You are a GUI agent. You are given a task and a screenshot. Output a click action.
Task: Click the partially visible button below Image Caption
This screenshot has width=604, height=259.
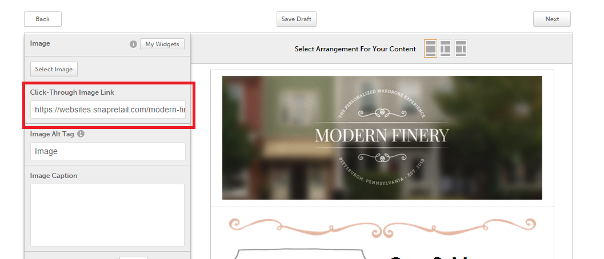tap(133, 257)
